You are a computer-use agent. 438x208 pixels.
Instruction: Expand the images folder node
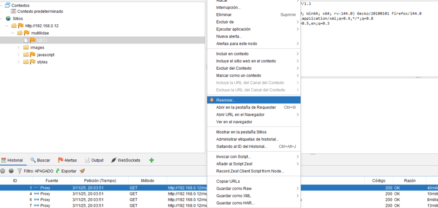18,47
